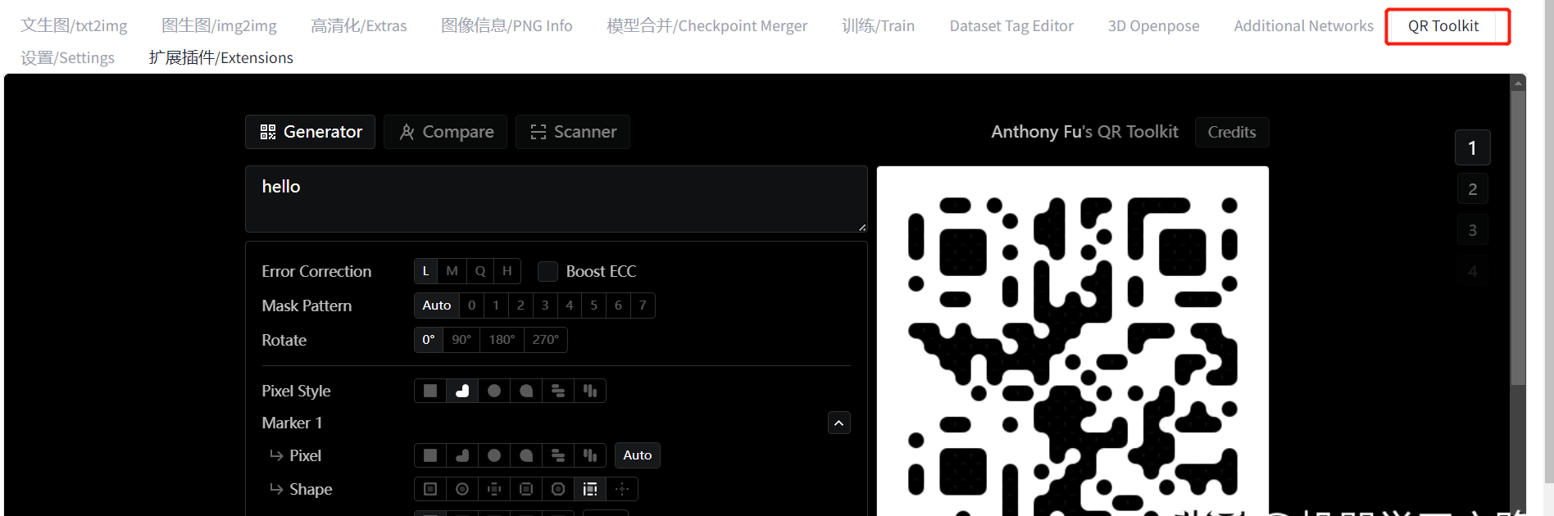Set Mask Pattern to 5
1554x516 pixels.
[594, 306]
